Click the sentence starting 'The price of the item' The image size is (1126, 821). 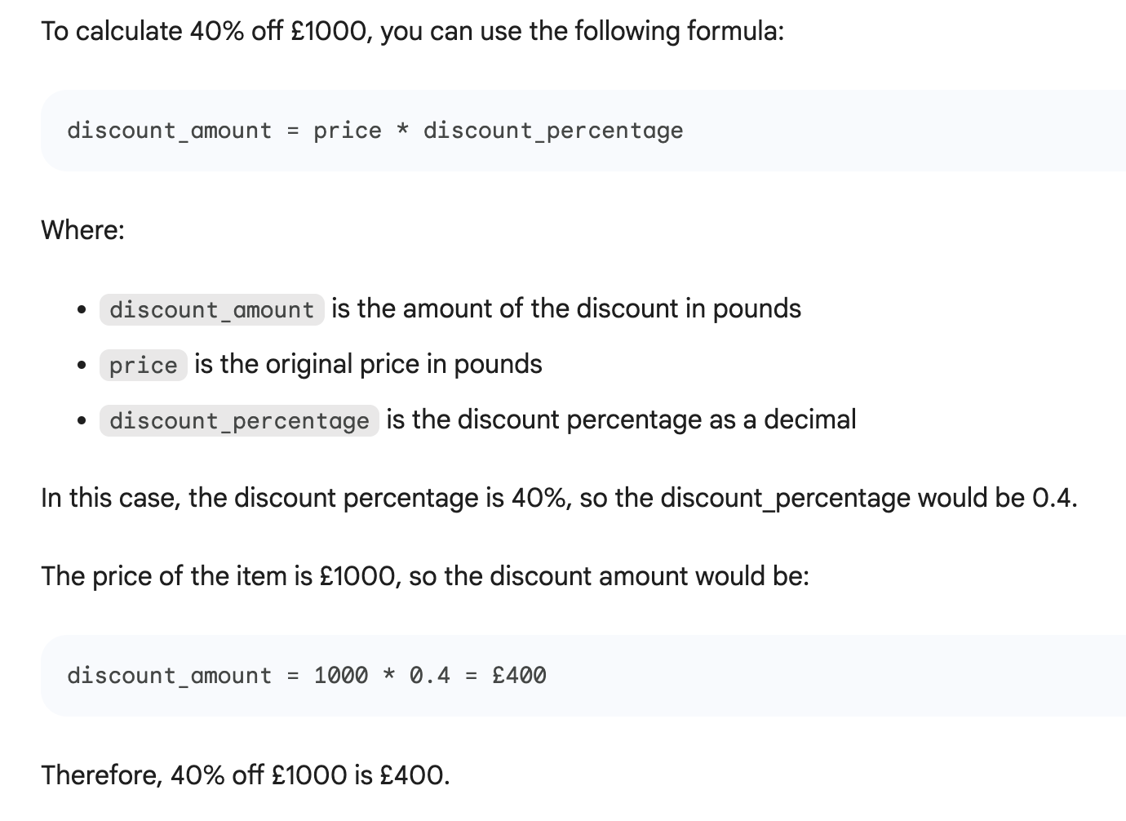(424, 576)
